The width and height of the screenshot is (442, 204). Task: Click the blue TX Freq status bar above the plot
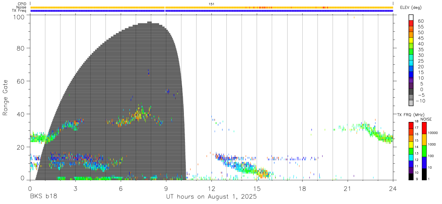212,11
